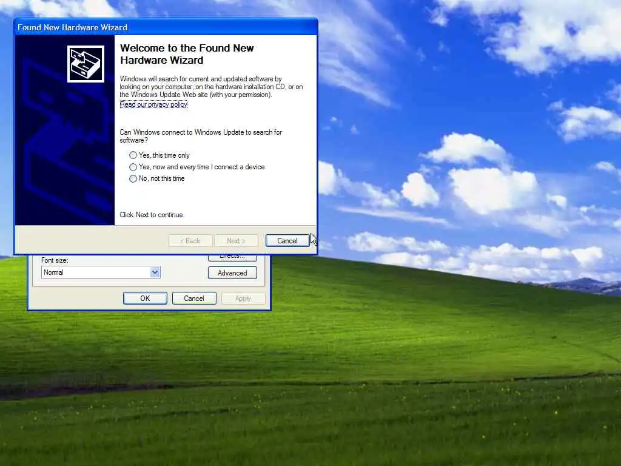
Task: Open Advanced appearance settings
Action: click(232, 272)
